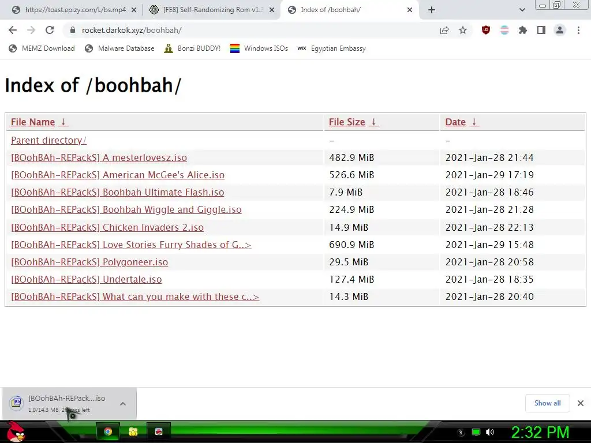Image resolution: width=591 pixels, height=443 pixels.
Task: Go back with the browser back arrow
Action: tap(13, 30)
